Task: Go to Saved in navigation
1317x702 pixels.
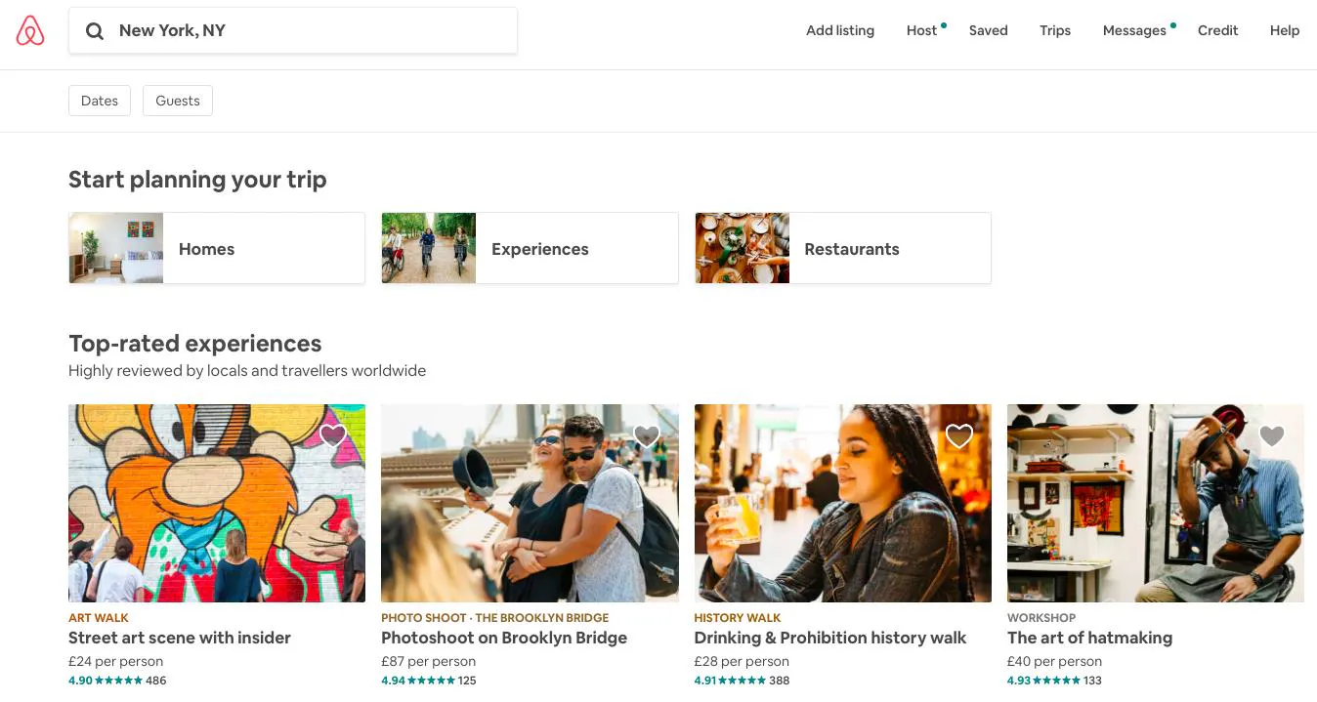Action: (x=988, y=31)
